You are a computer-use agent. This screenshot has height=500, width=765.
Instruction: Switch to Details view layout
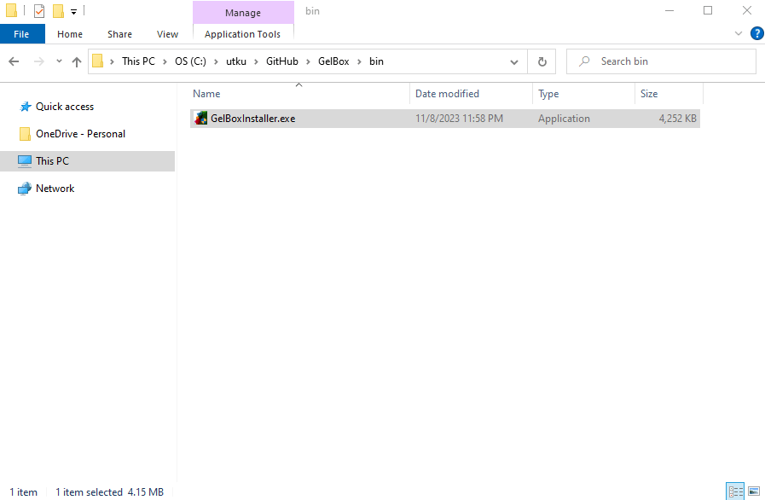coord(735,491)
